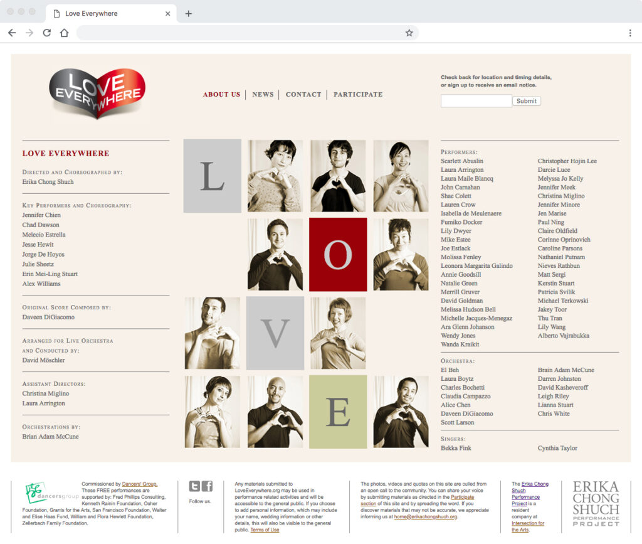Click the dark-shirt man's photo above the O tile
642x544 pixels.
[338, 176]
